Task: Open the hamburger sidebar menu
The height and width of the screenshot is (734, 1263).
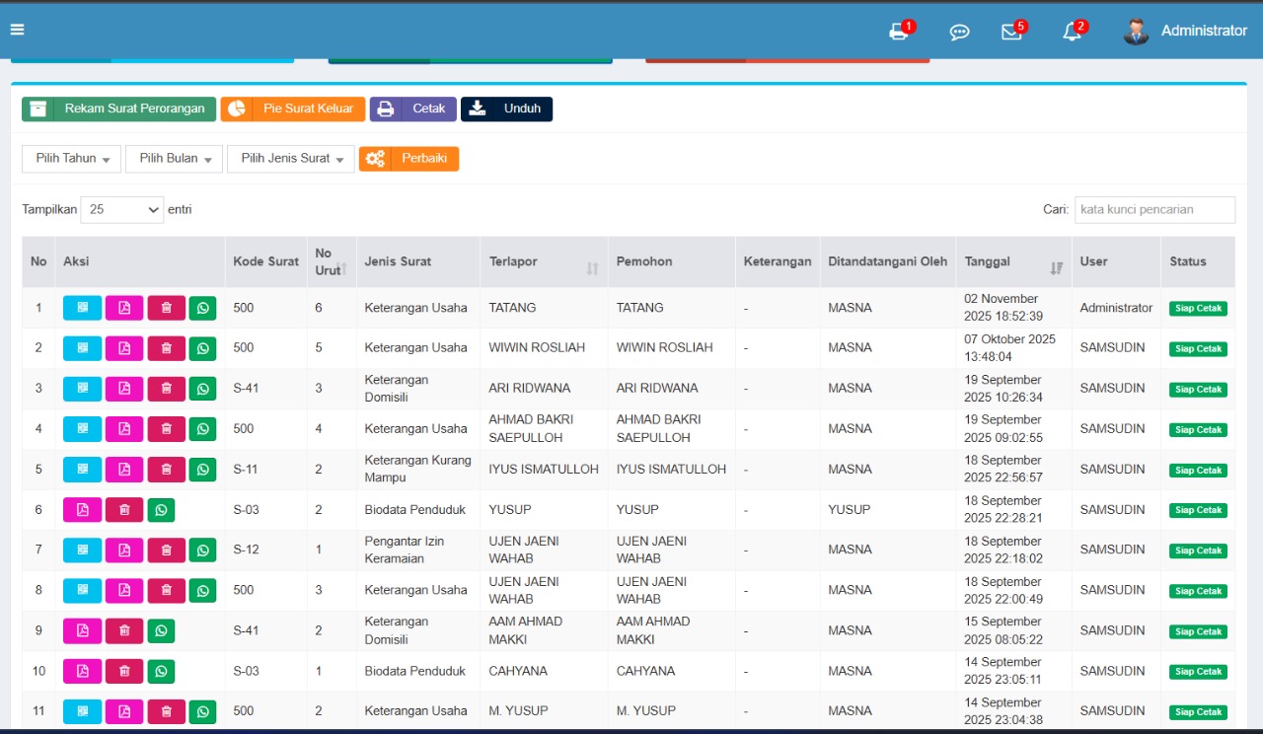Action: coord(18,30)
